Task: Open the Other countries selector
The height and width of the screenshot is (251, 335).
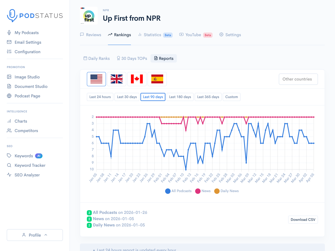Action: point(298,79)
